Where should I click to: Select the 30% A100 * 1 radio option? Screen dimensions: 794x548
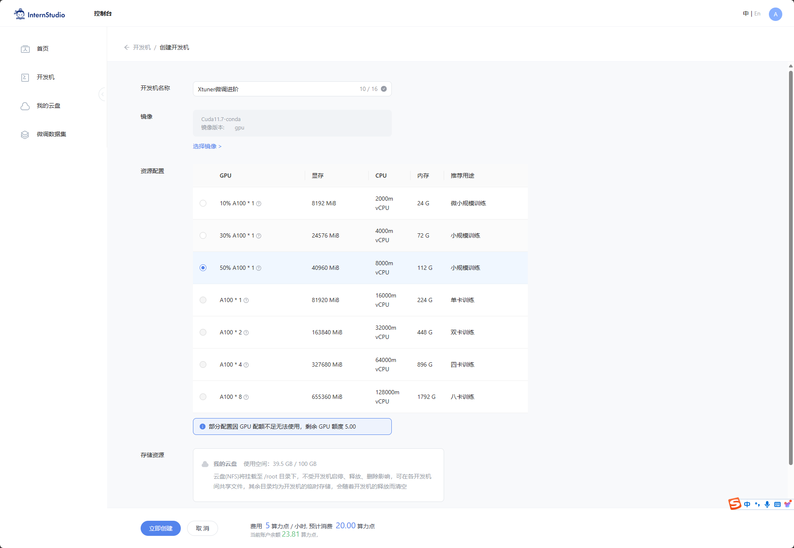point(203,235)
